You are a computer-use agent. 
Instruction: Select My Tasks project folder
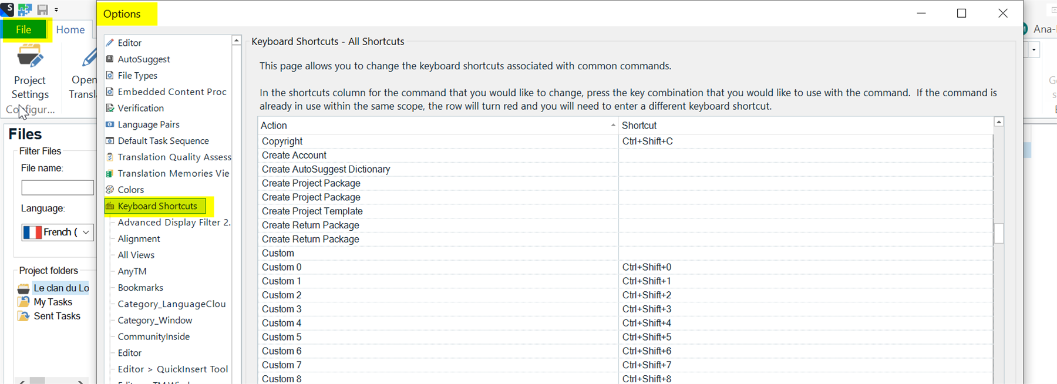click(53, 302)
